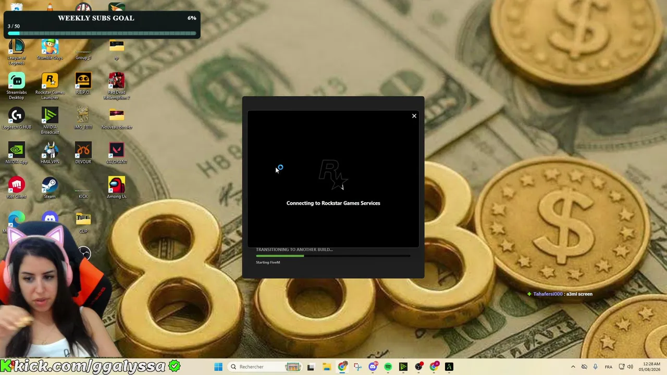Click the Rechercher taskbar search box
667x375 pixels.
(265, 367)
